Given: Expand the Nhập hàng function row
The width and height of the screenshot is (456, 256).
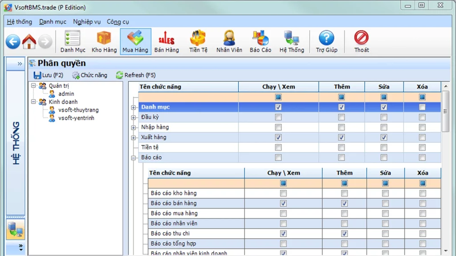Looking at the screenshot, I should point(134,128).
